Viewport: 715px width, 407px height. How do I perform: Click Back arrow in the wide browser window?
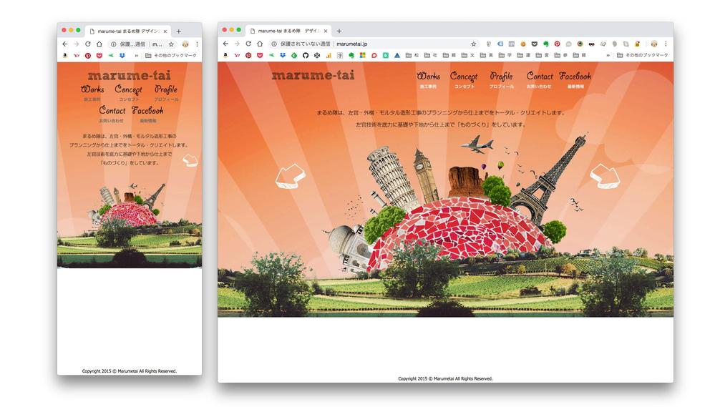click(x=225, y=44)
